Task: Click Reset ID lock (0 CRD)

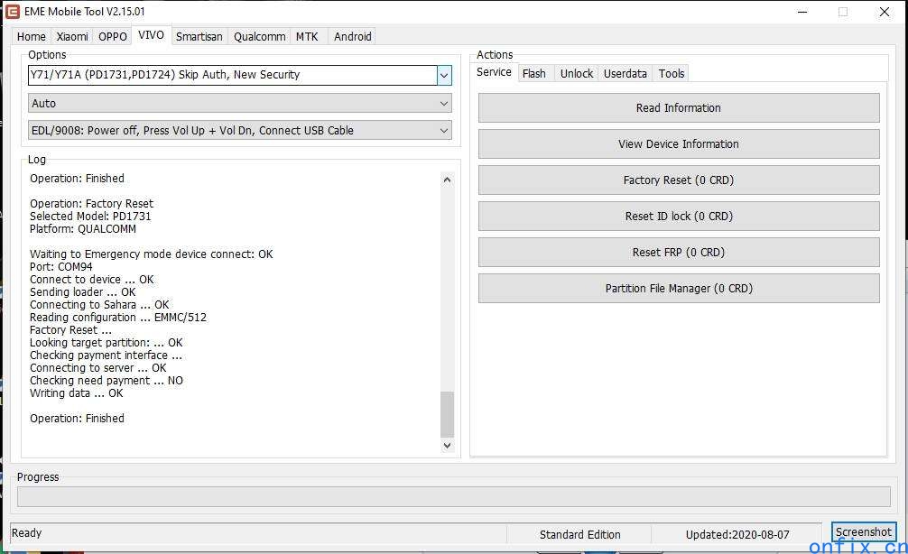Action: point(679,217)
